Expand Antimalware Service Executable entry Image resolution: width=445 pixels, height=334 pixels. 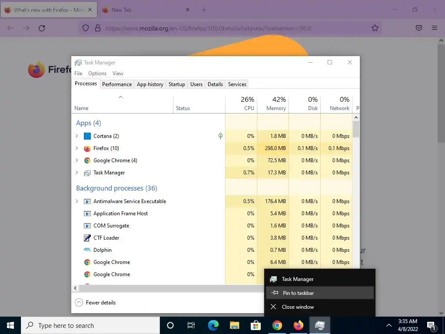[76, 201]
